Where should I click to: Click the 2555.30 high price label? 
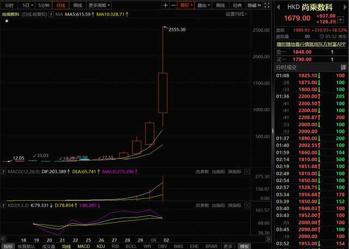tap(177, 29)
